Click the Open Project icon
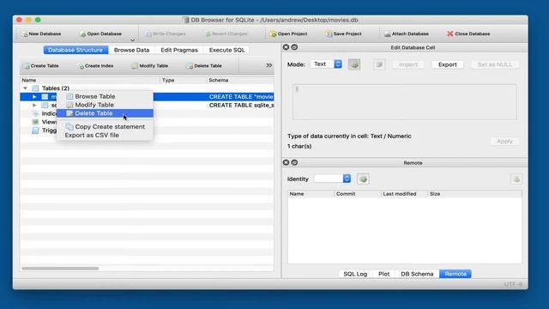Screen dimensions: 549x309 coord(273,34)
